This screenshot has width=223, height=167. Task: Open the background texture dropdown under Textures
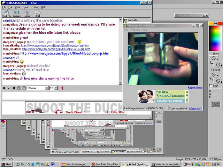[218, 81]
